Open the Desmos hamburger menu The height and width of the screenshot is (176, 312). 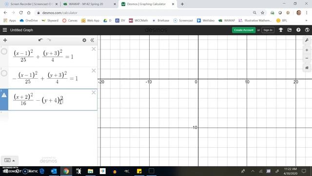[x=5, y=30]
